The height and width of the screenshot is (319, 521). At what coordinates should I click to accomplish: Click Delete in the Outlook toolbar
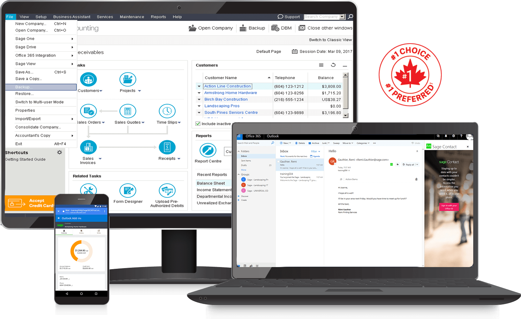tap(300, 143)
